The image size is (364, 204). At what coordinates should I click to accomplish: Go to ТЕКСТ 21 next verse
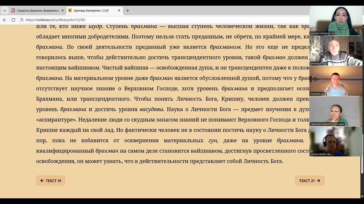click(x=310, y=181)
